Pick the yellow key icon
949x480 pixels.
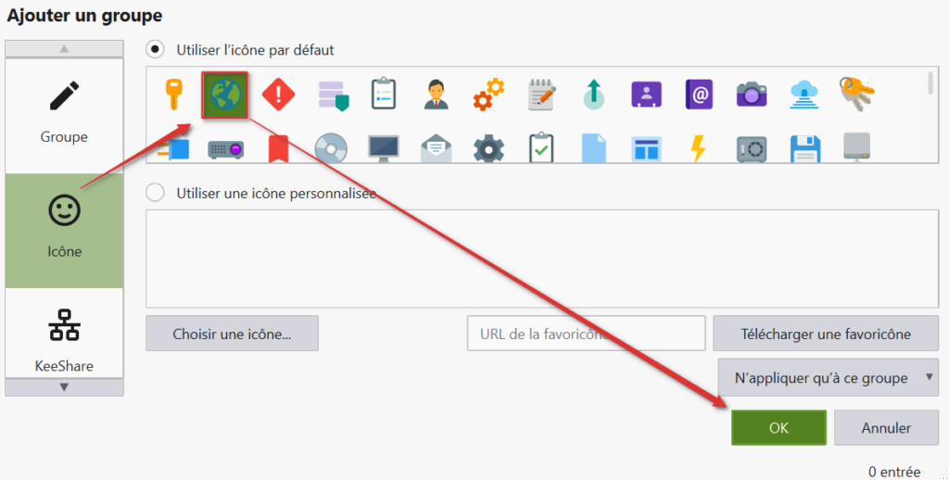172,95
